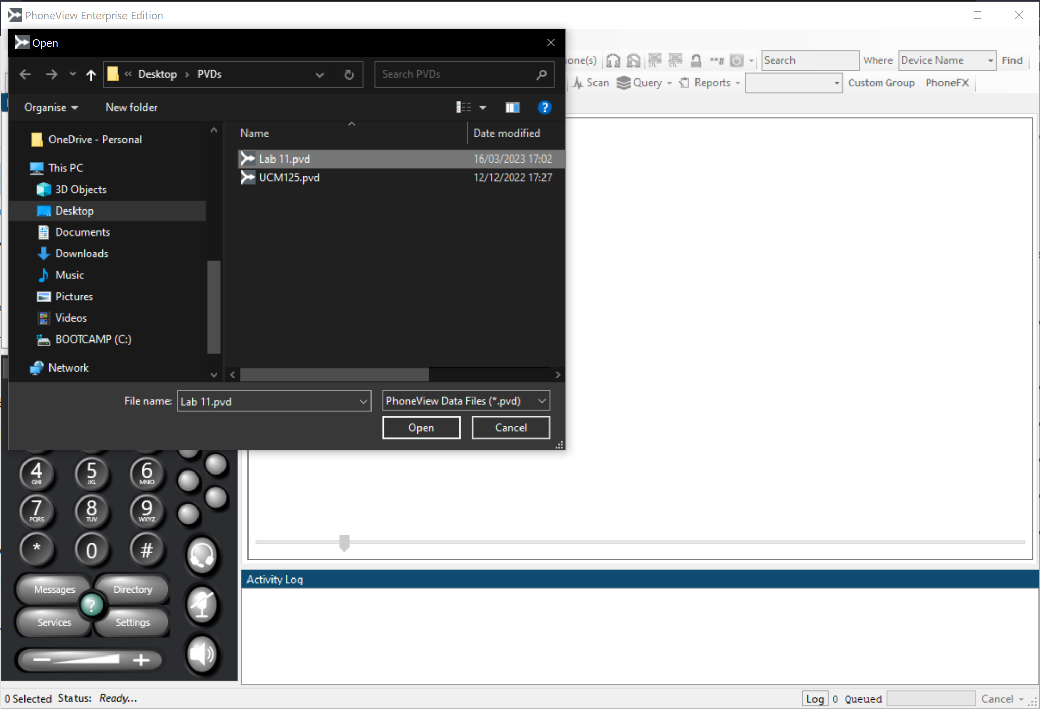Click the CTL certificate icon in toolbar
The width and height of the screenshot is (1040, 709).
coord(675,61)
